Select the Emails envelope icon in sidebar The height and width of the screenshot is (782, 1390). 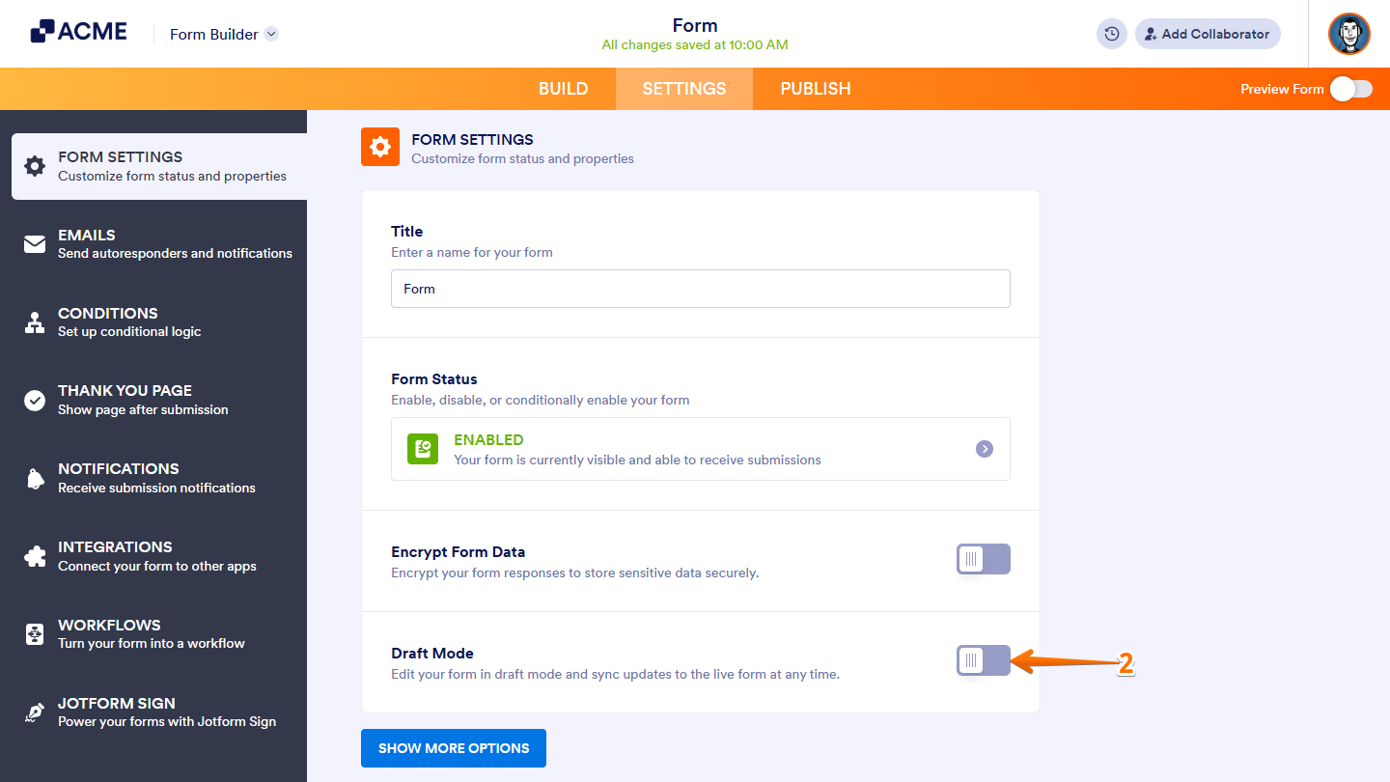pyautogui.click(x=35, y=243)
